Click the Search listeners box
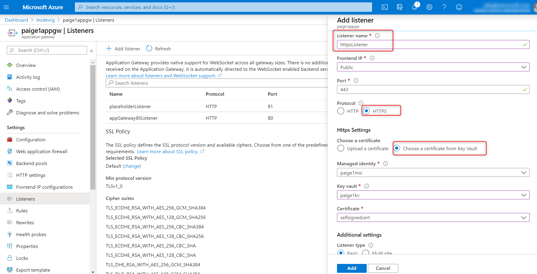The image size is (537, 274). point(217,83)
